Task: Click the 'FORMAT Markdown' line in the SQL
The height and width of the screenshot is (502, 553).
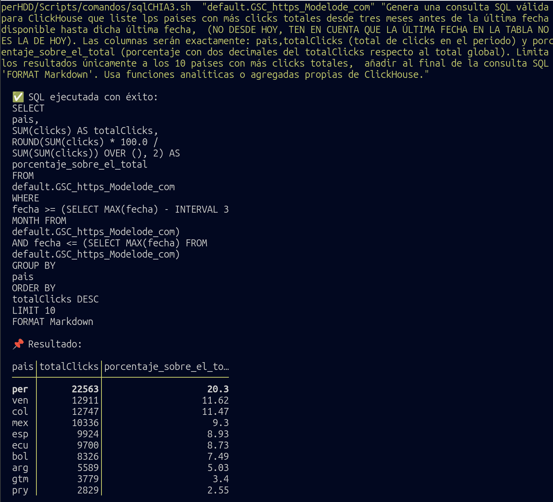Action: [x=53, y=322]
